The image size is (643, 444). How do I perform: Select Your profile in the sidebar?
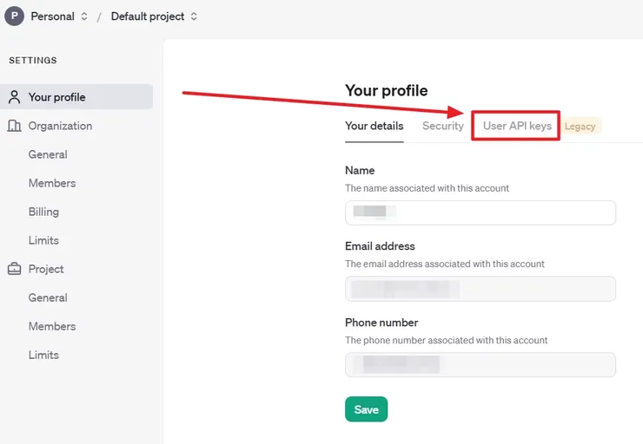(56, 97)
